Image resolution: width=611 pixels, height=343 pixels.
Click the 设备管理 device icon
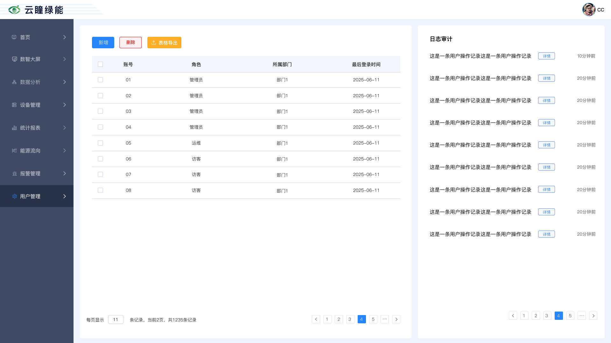point(14,105)
